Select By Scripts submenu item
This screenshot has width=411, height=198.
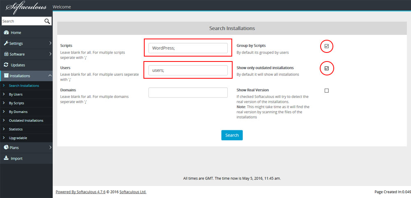16,103
